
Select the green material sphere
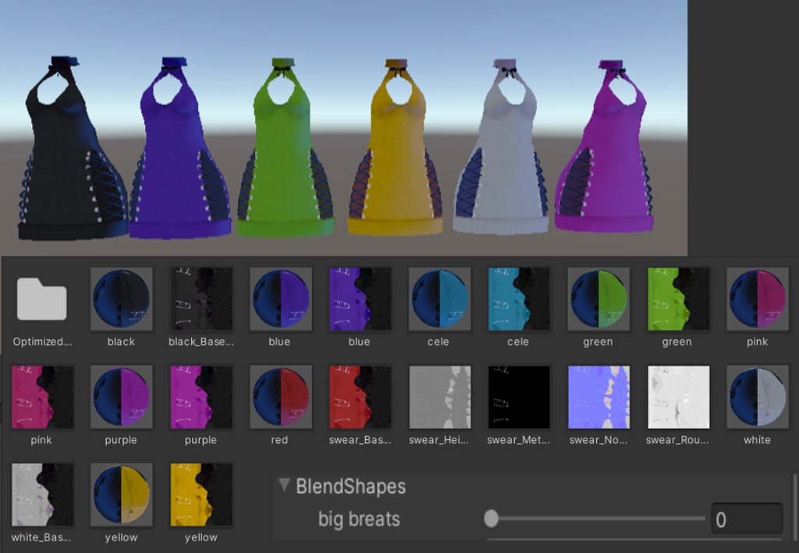tap(598, 299)
